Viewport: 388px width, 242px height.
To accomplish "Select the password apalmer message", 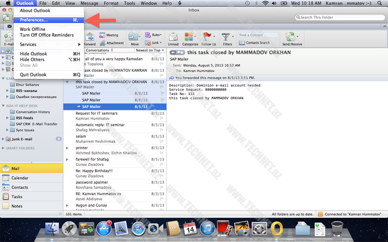I will click(115, 185).
